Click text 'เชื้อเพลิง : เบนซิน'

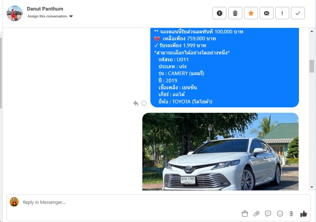point(178,87)
